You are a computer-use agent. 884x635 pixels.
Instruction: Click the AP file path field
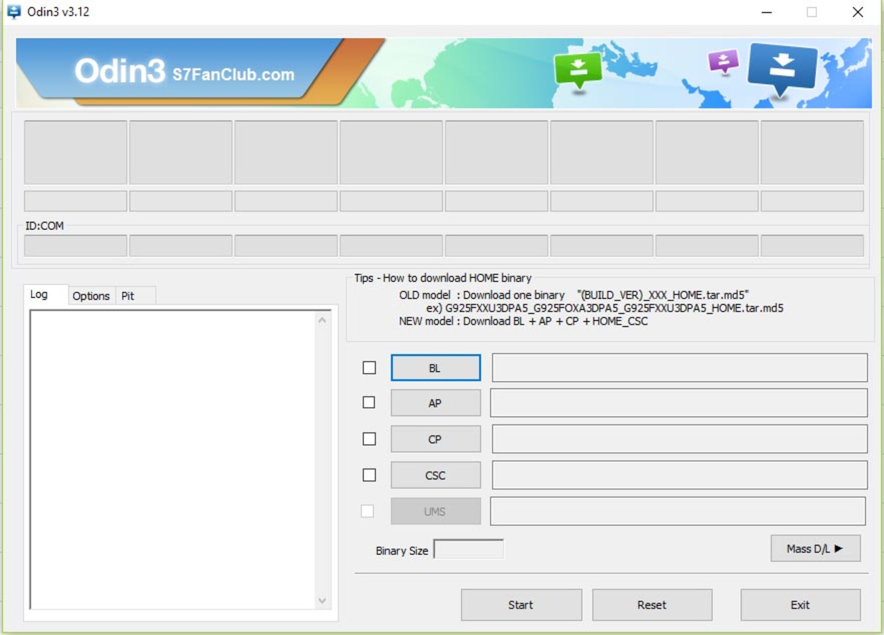tap(679, 403)
